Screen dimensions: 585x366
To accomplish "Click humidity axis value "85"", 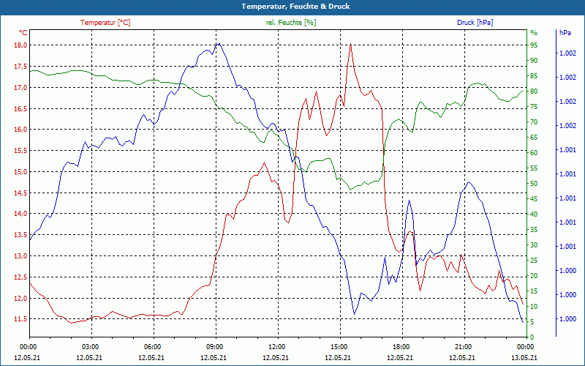I will coord(534,76).
